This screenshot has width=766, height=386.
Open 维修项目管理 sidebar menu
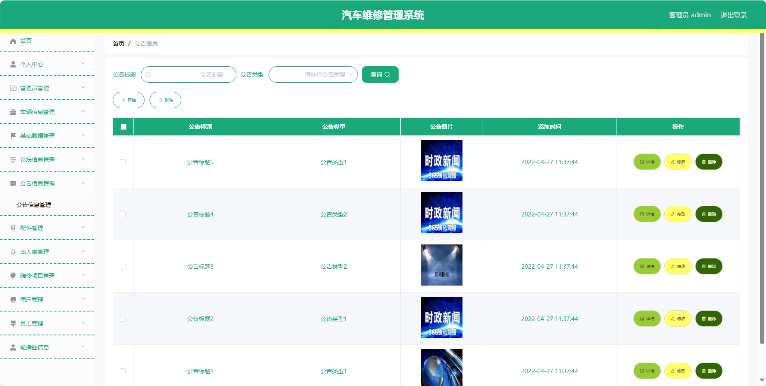coord(47,276)
